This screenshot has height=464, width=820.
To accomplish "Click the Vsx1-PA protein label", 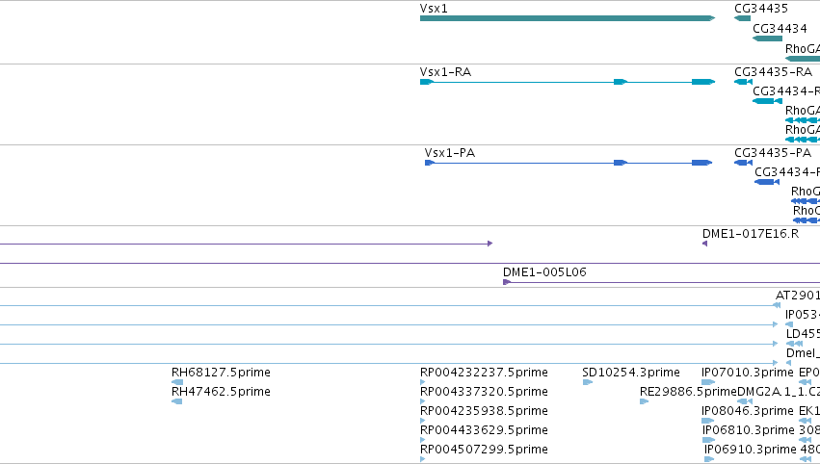I will coord(450,152).
